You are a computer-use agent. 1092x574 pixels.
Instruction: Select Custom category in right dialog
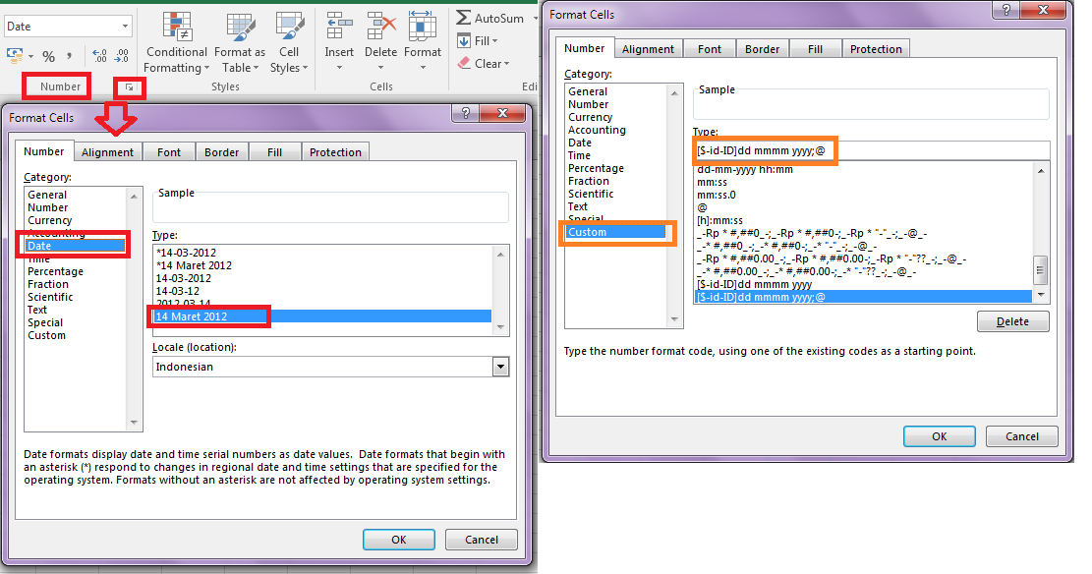click(615, 232)
